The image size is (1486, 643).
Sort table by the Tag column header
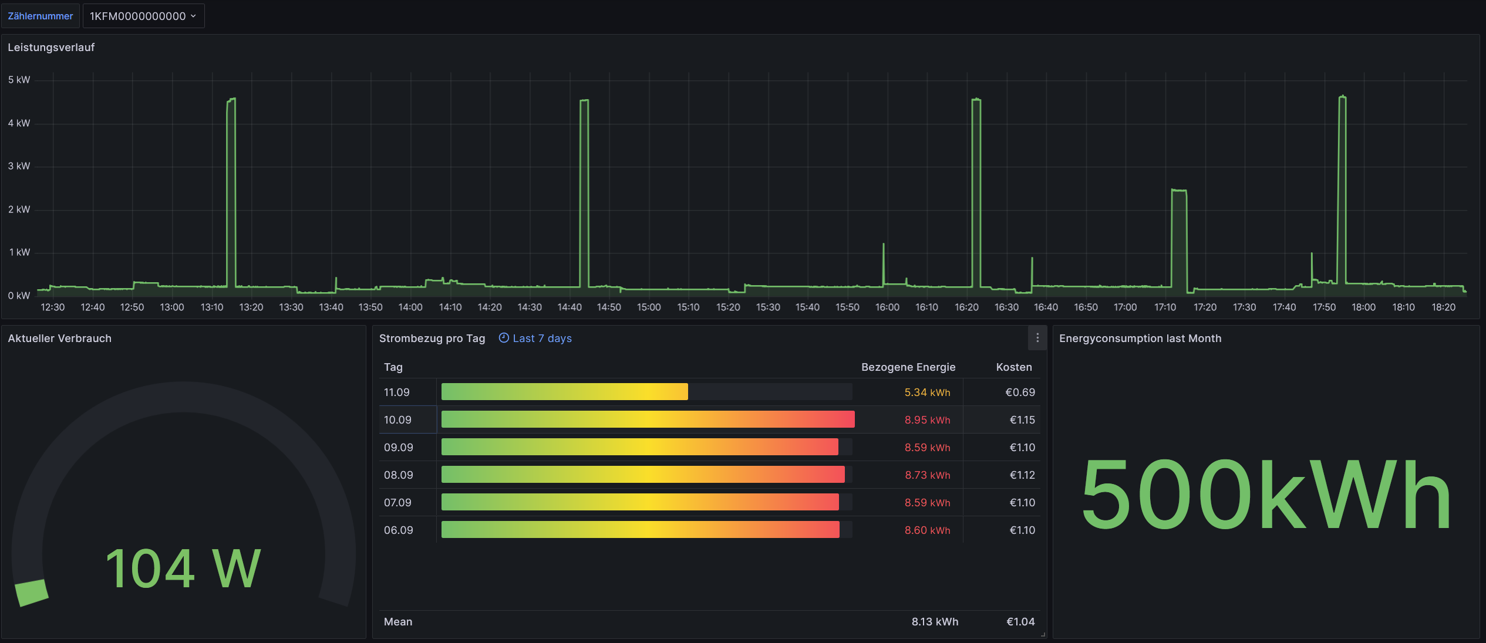click(393, 367)
